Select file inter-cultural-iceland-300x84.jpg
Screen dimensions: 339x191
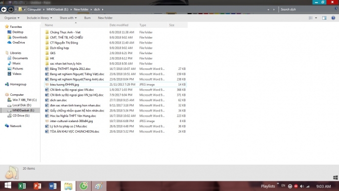click(71, 121)
